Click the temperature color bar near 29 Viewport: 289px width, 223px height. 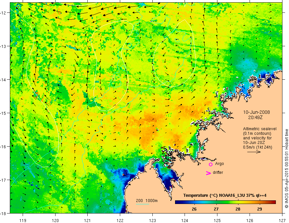tap(260, 202)
